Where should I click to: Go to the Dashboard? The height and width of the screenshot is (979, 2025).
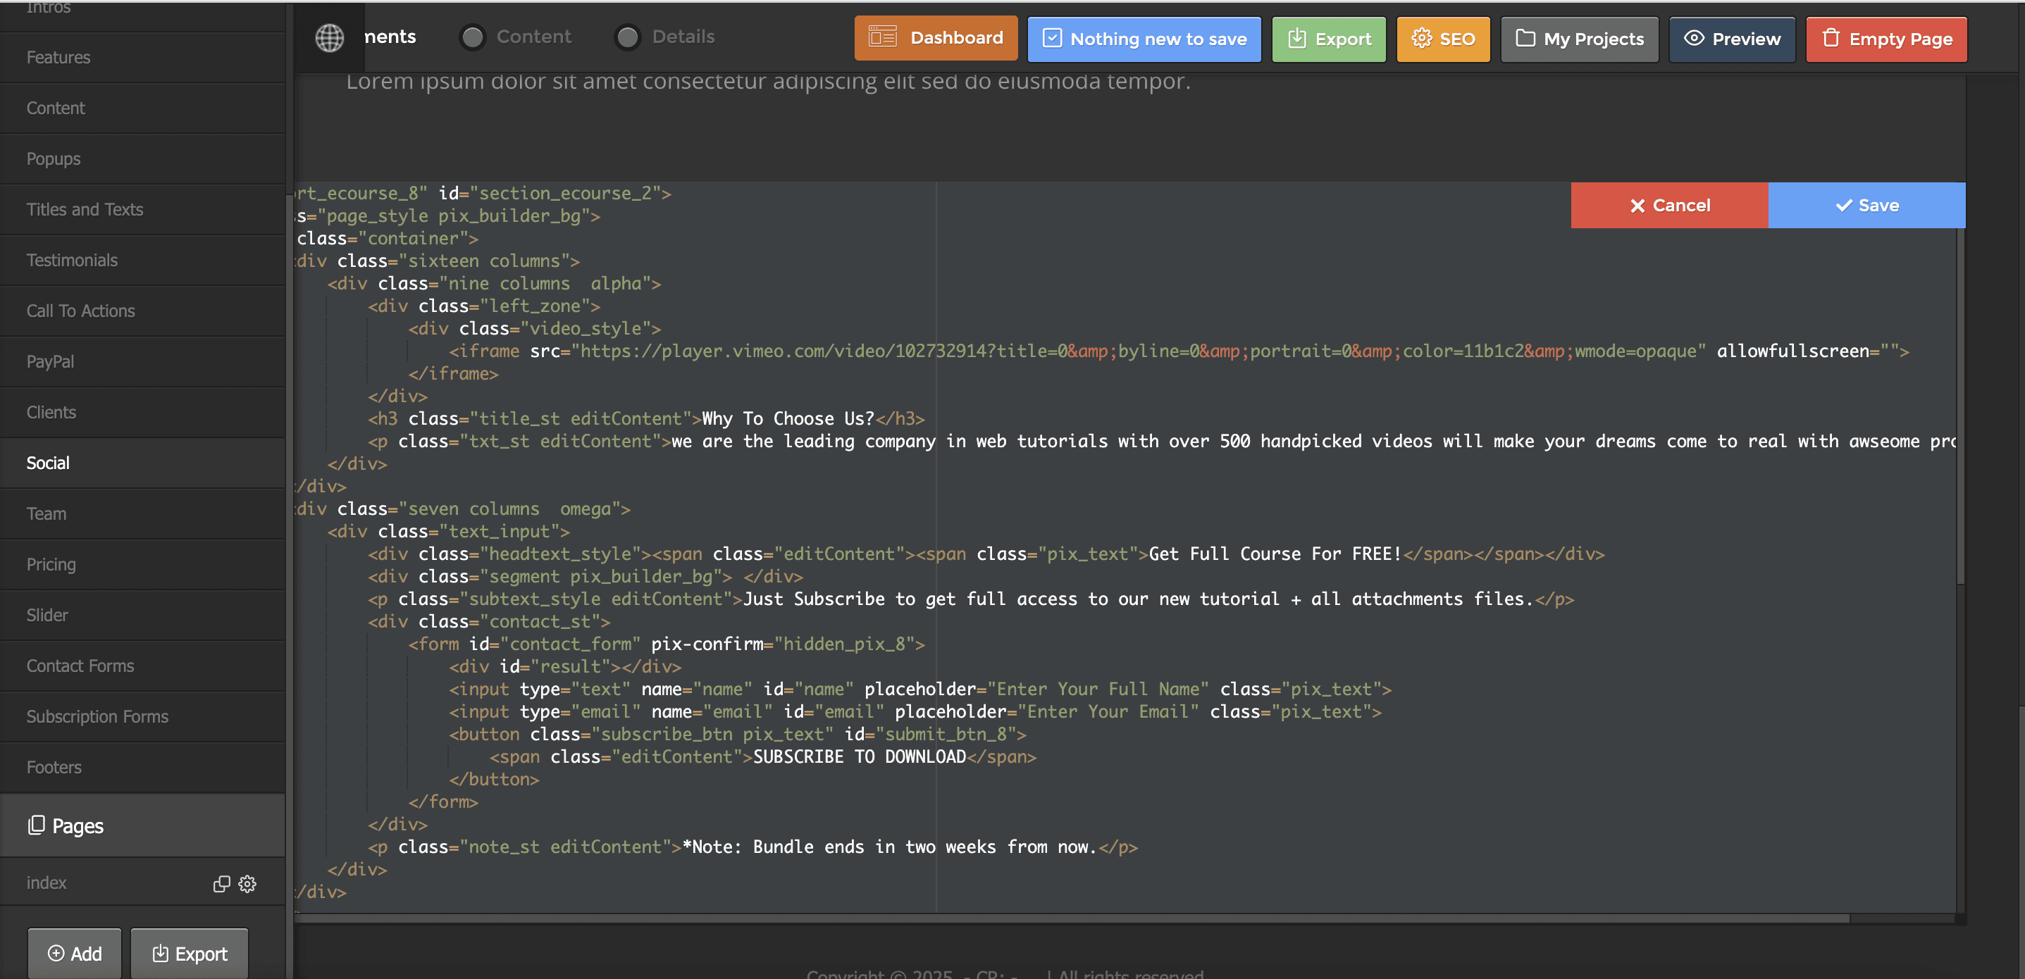(936, 38)
